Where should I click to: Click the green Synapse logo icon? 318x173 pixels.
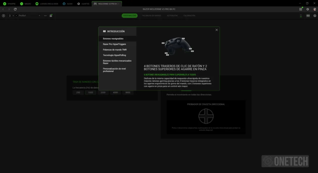pos(5,3)
